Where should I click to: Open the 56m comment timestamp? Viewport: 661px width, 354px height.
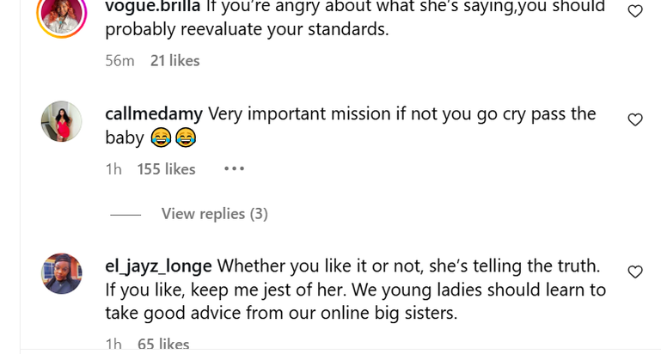pyautogui.click(x=119, y=61)
